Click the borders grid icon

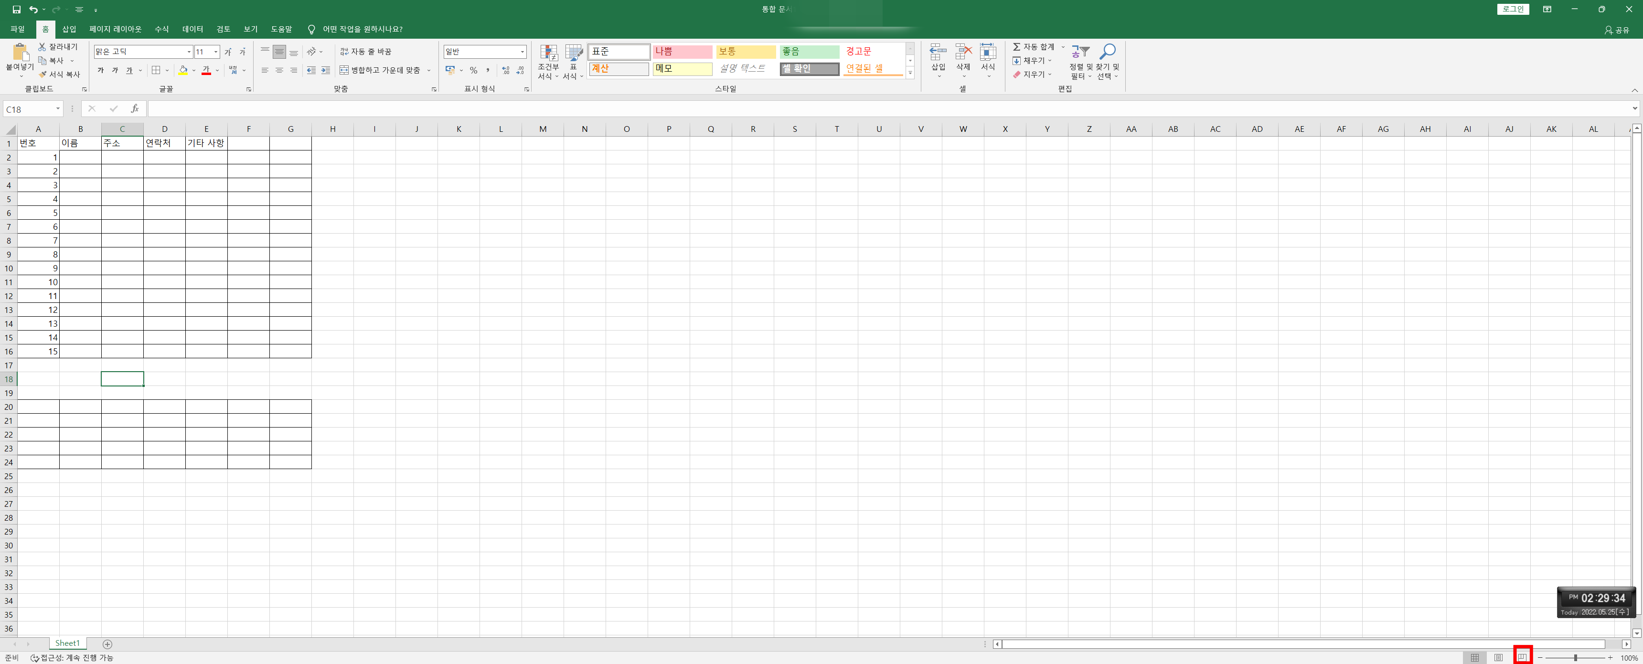[156, 70]
